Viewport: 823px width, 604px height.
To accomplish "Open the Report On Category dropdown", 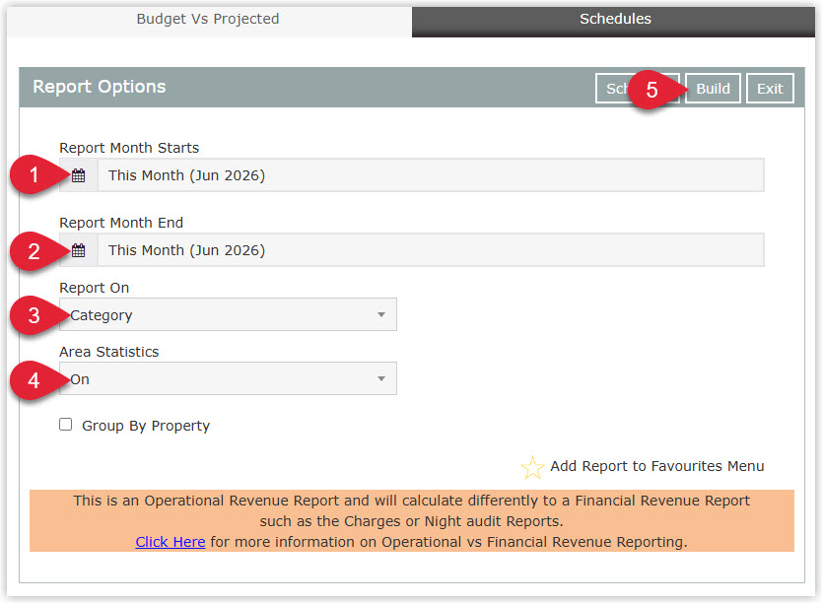I will pyautogui.click(x=228, y=315).
